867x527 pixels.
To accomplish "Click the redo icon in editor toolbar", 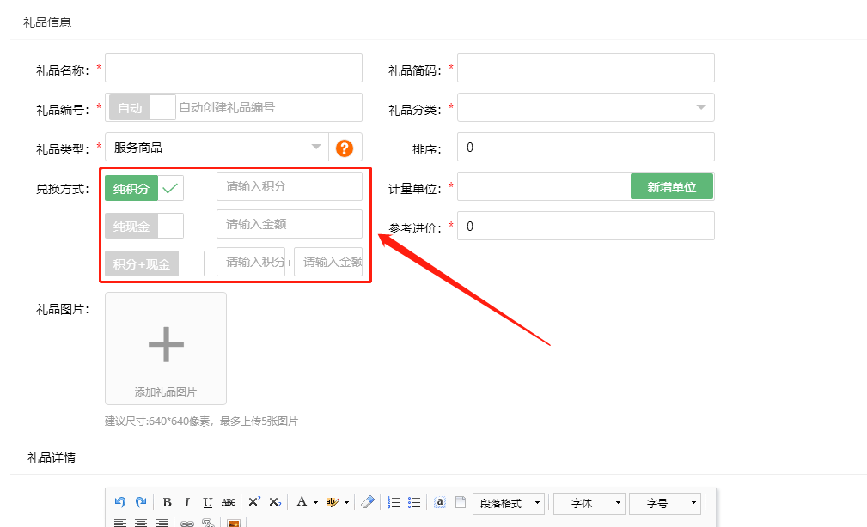I will click(x=140, y=502).
